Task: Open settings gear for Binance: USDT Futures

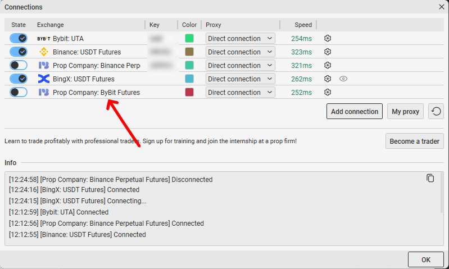Action: click(328, 52)
